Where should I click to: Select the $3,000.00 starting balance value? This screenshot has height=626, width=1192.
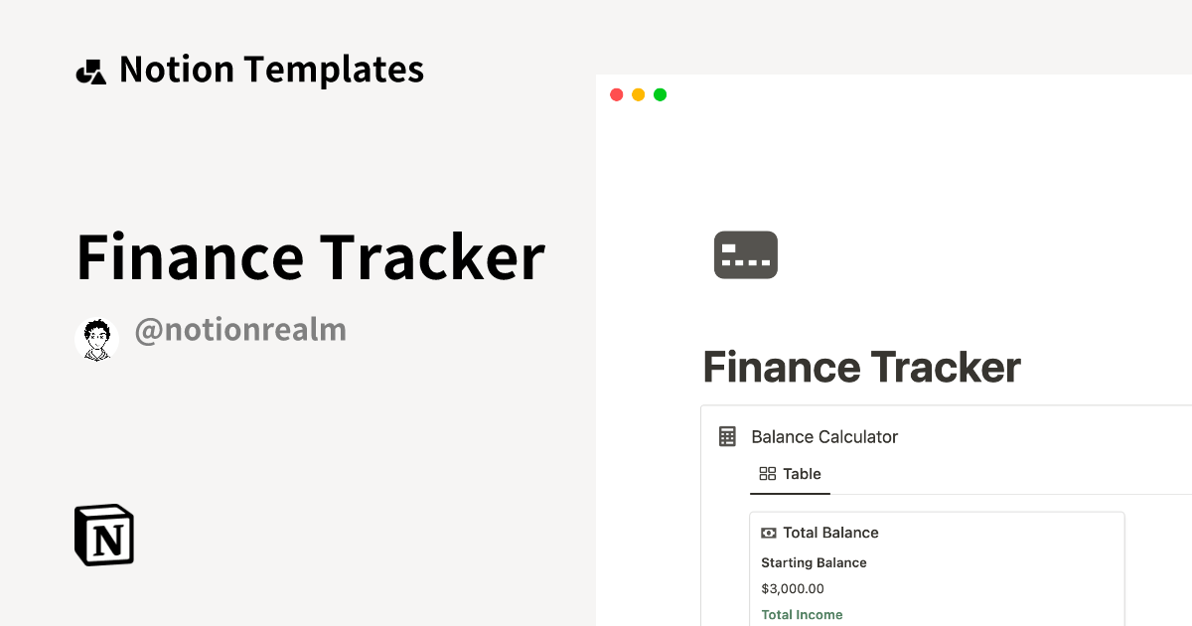[792, 588]
